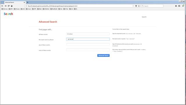Image resolution: width=186 pixels, height=105 pixels.
Task: Click the 'all these words:' label
Action: (x=43, y=34)
